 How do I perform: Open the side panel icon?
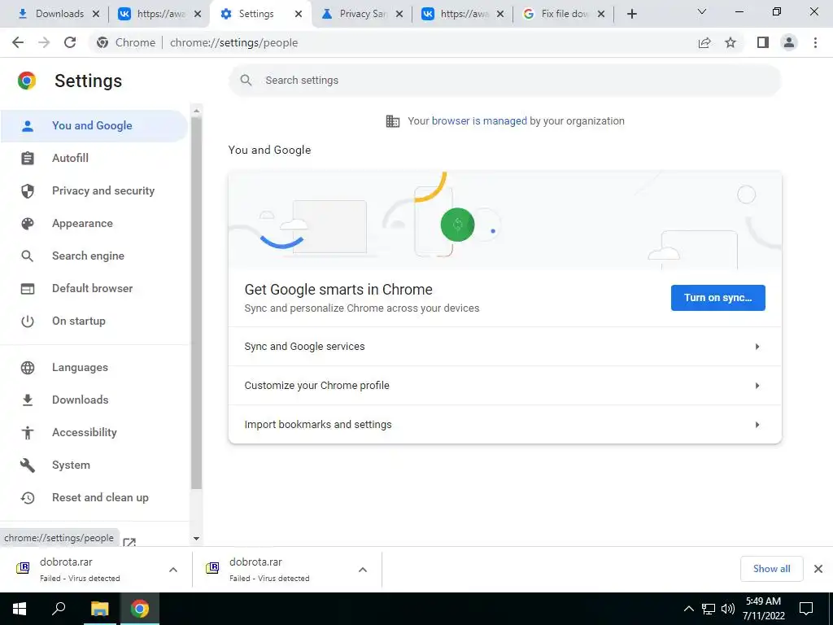coord(763,42)
